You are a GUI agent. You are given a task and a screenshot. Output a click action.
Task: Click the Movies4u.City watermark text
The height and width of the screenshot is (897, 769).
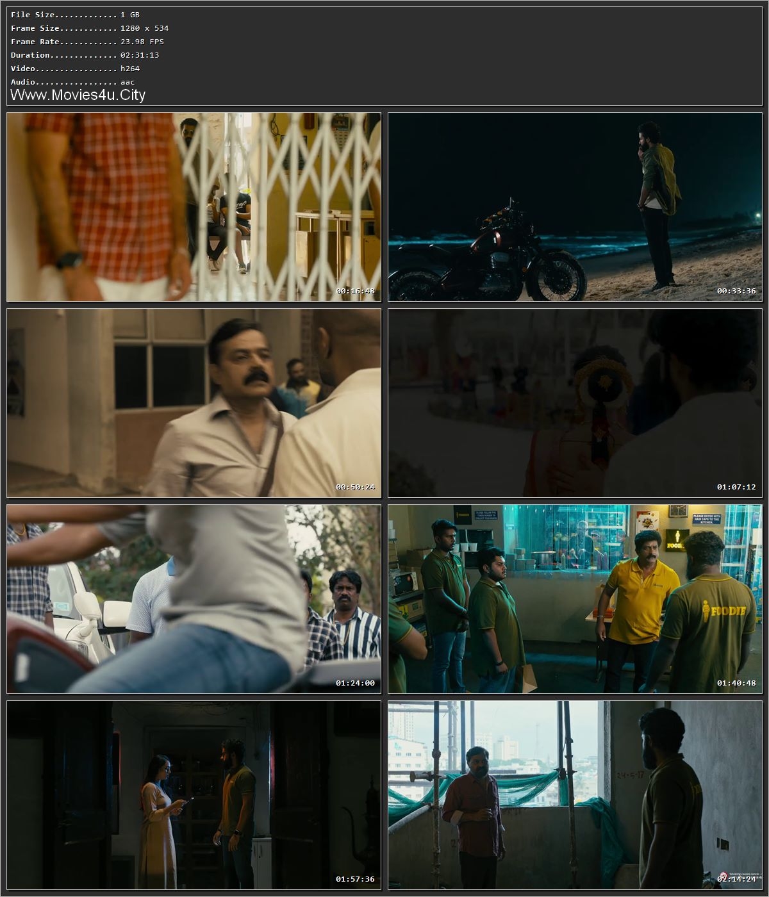click(77, 94)
